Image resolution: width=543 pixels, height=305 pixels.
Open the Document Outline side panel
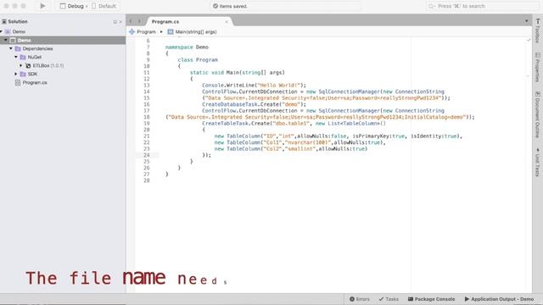click(x=537, y=114)
